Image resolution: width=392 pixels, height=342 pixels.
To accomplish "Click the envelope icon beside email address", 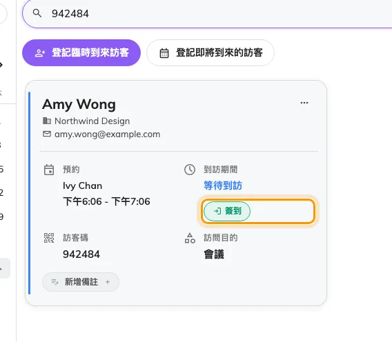I will [x=47, y=134].
